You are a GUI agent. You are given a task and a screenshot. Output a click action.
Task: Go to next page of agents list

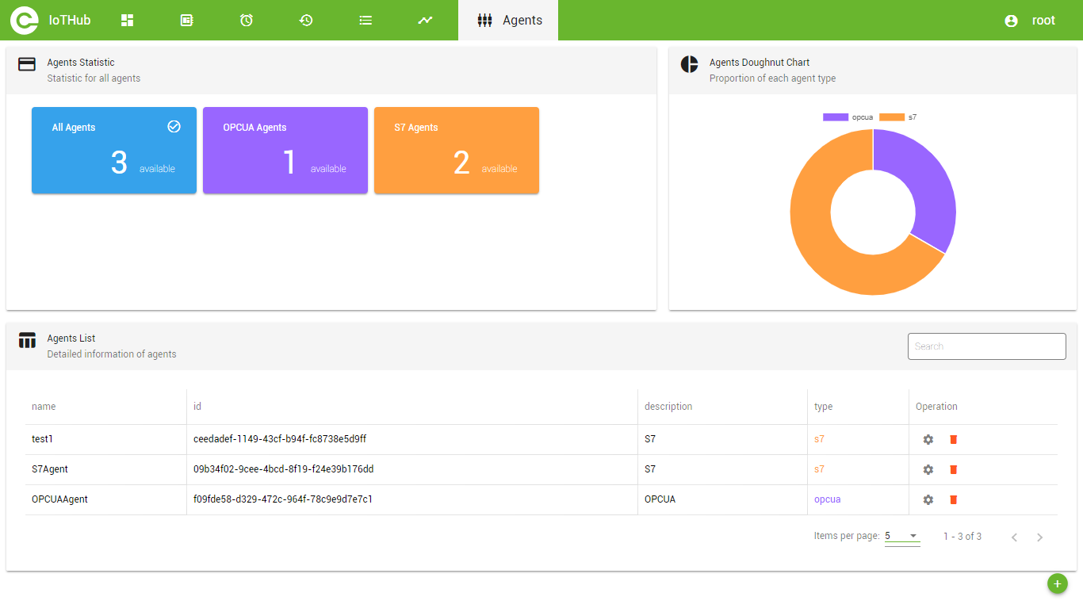click(1039, 537)
